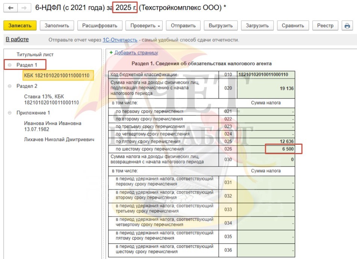Send the report with Отправить
The height and width of the screenshot is (259, 357).
pyautogui.click(x=183, y=26)
